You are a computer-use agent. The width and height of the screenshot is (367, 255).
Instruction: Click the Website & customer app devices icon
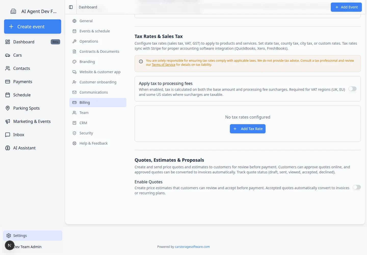(74, 72)
